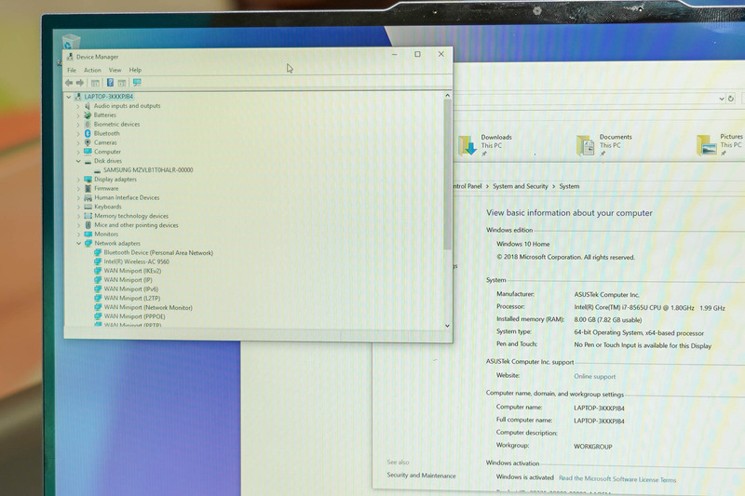
Task: Collapse the Disk drives category
Action: pos(78,161)
